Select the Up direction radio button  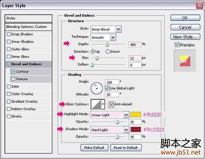tap(93, 51)
